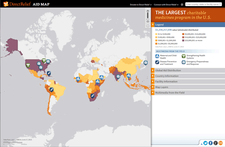
Task: Share via the orange email icon
Action: coord(220,143)
